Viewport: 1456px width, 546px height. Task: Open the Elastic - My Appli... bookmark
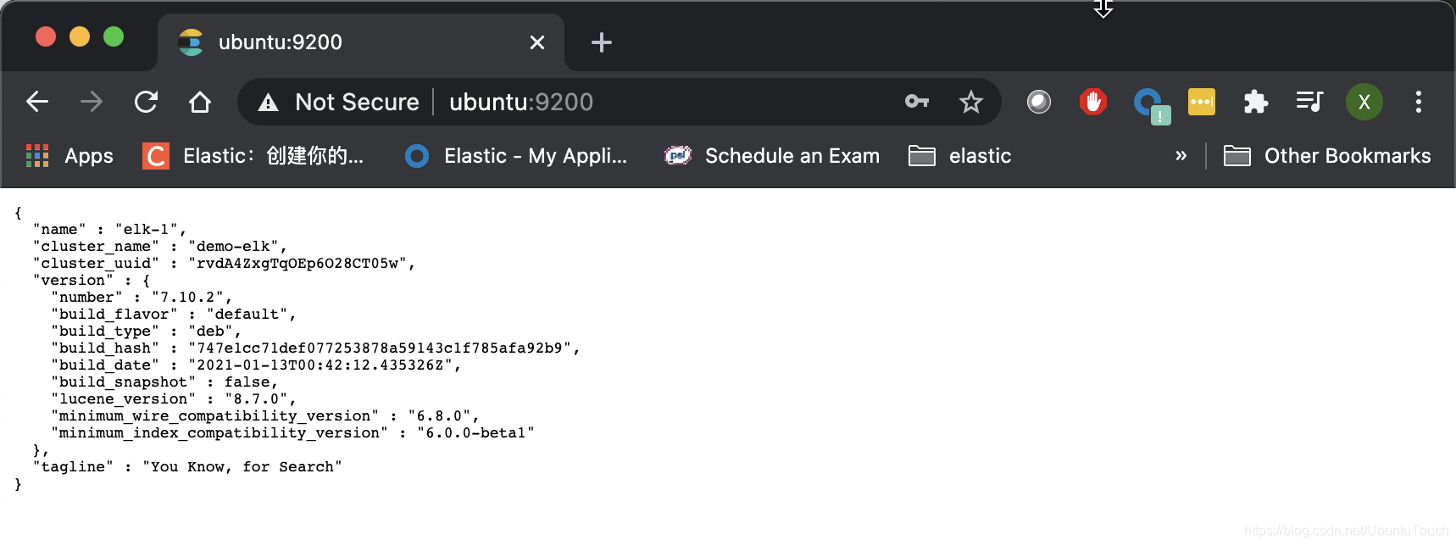(x=516, y=156)
